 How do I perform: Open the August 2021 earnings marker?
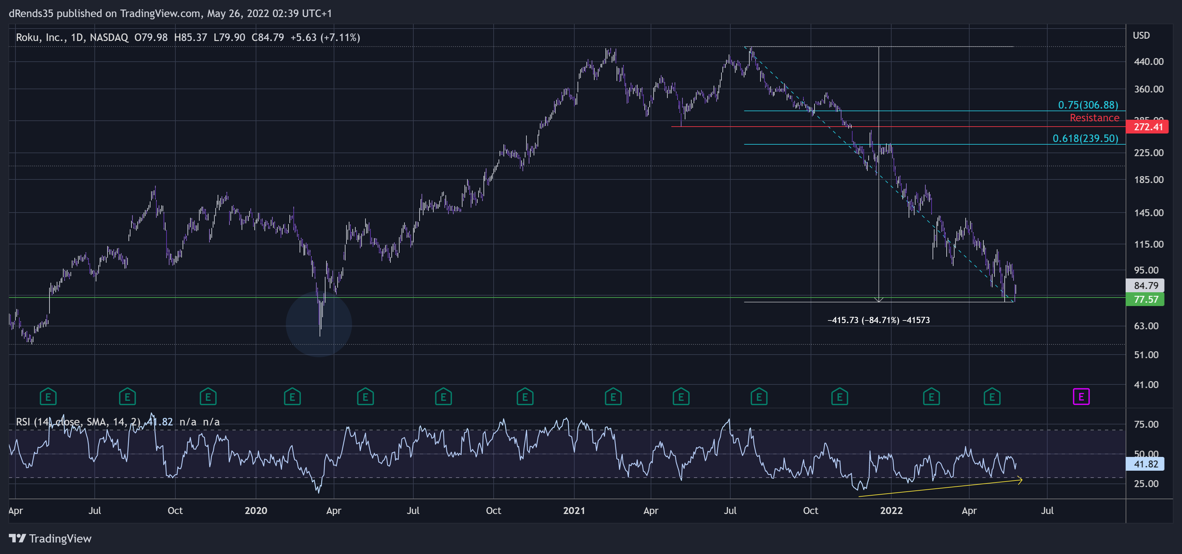pyautogui.click(x=759, y=397)
